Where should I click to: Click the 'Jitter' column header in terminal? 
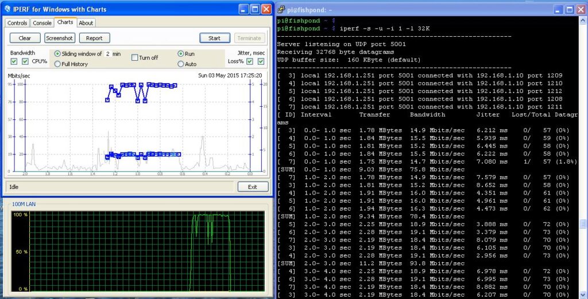[x=488, y=115]
